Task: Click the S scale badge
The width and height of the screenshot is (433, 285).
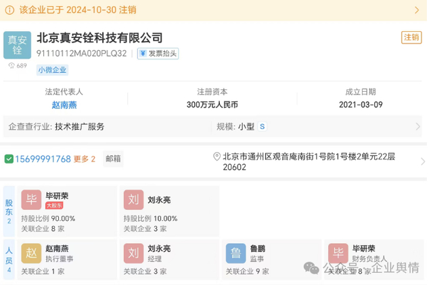Action: click(263, 126)
